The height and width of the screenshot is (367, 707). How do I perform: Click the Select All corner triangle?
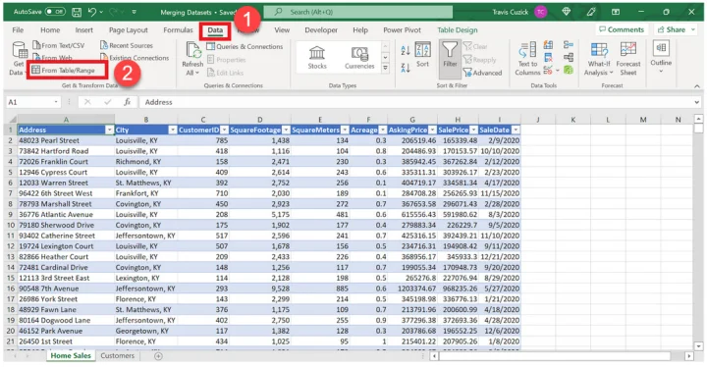tap(12, 120)
